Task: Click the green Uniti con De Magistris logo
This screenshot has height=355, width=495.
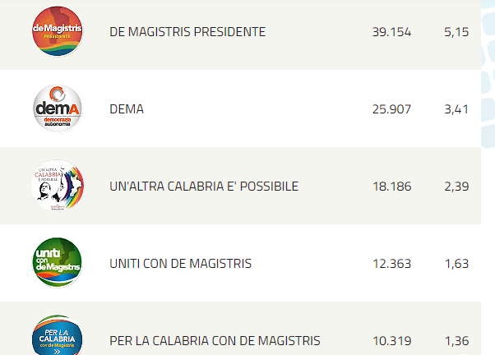Action: point(57,262)
